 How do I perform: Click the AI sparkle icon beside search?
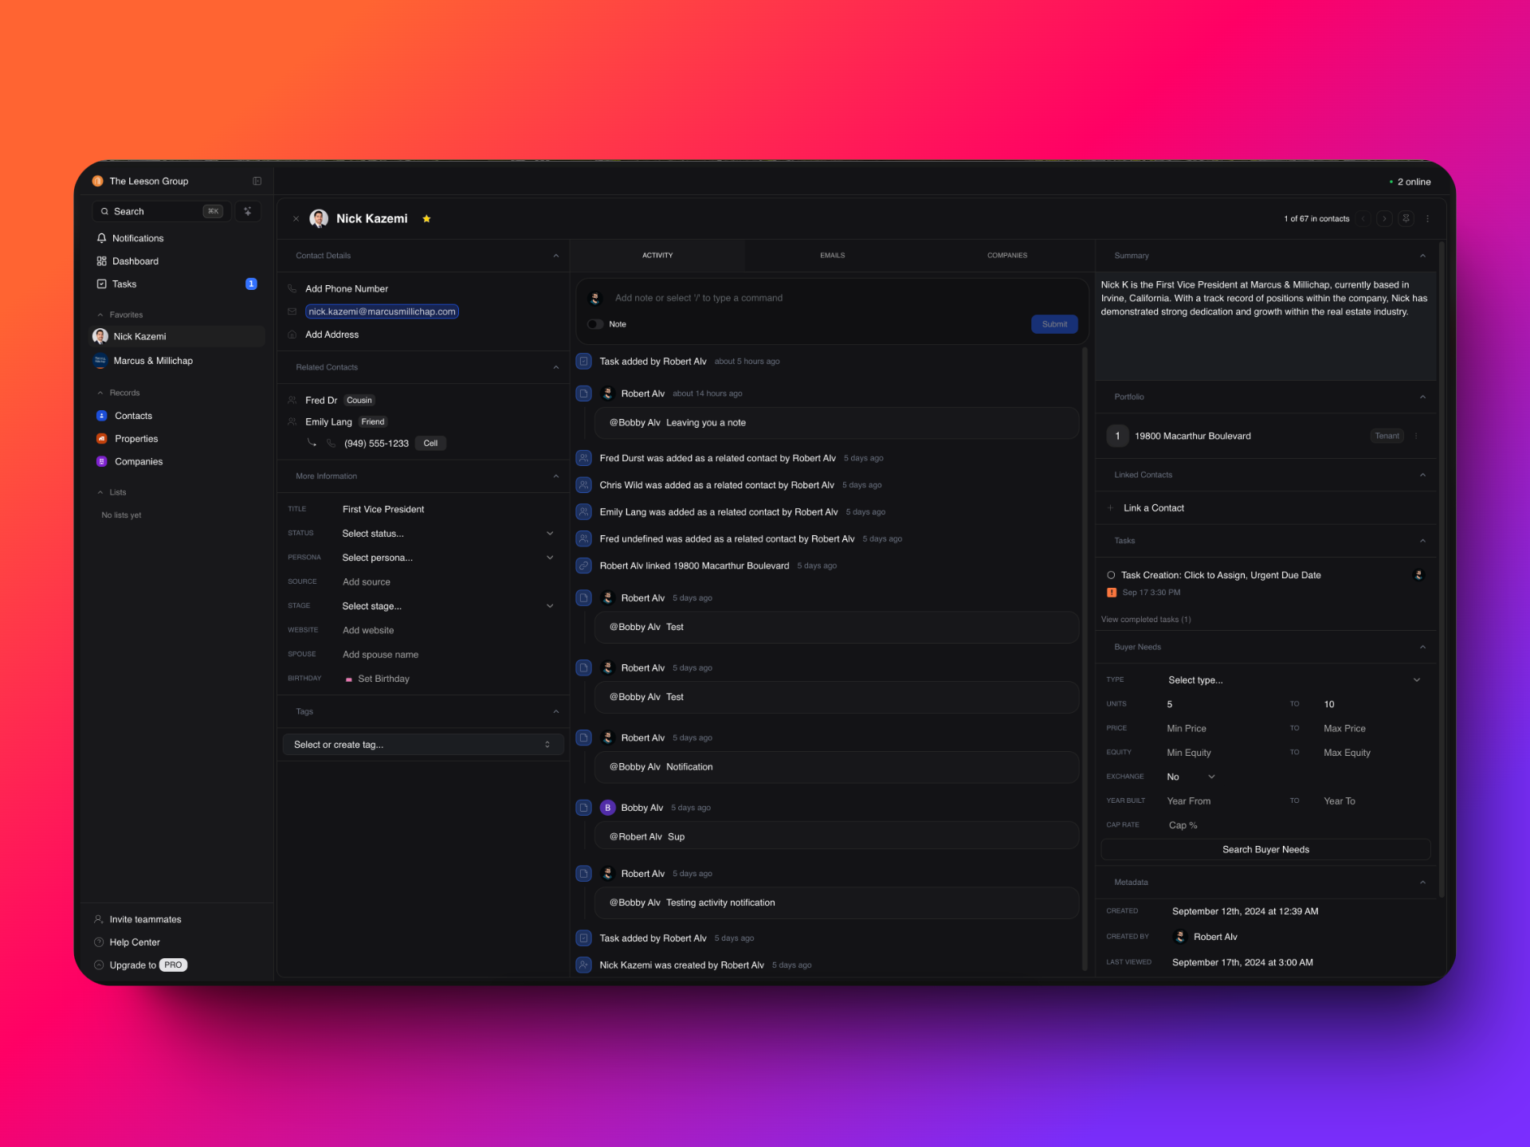coord(248,211)
